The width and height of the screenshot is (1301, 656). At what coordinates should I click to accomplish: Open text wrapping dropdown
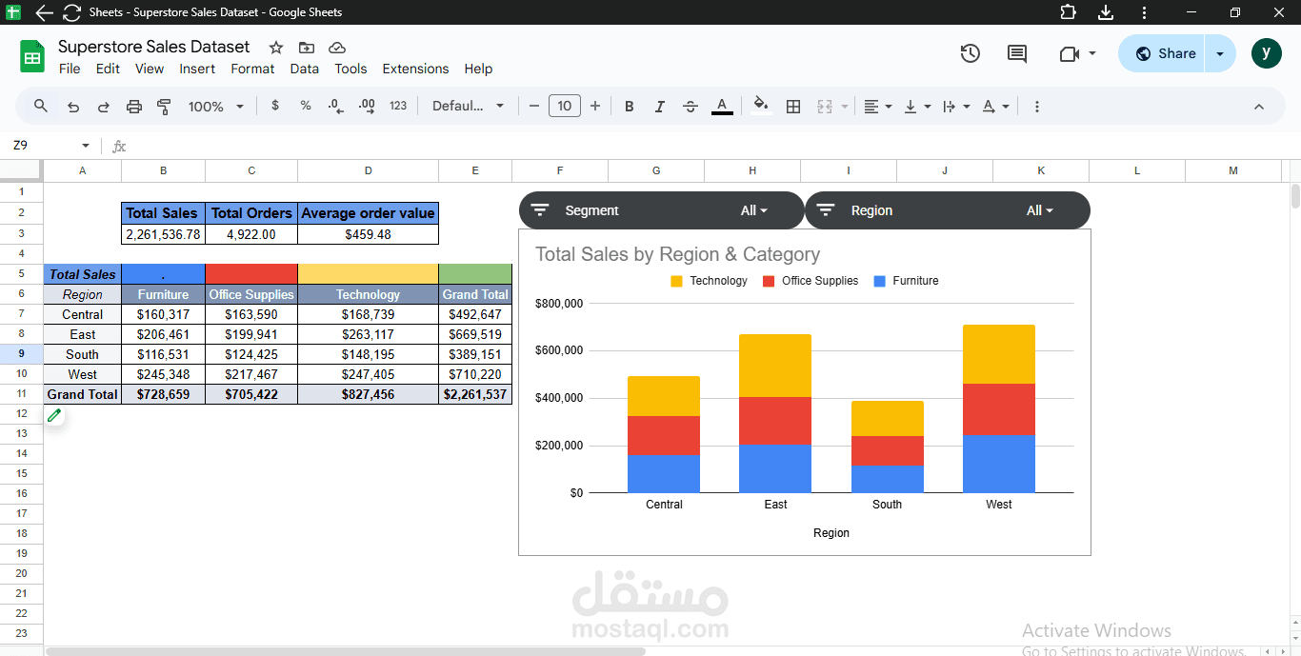tap(955, 107)
